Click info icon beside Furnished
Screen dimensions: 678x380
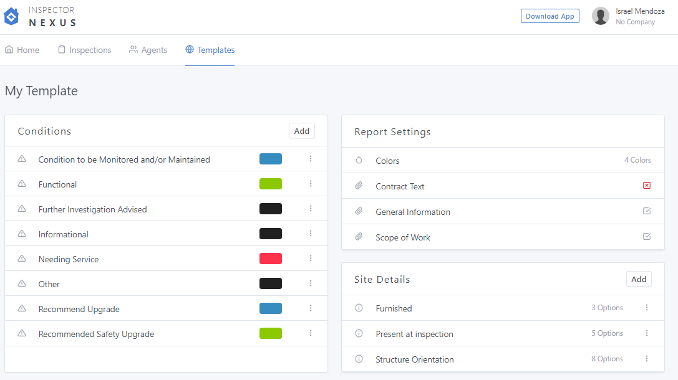click(359, 308)
